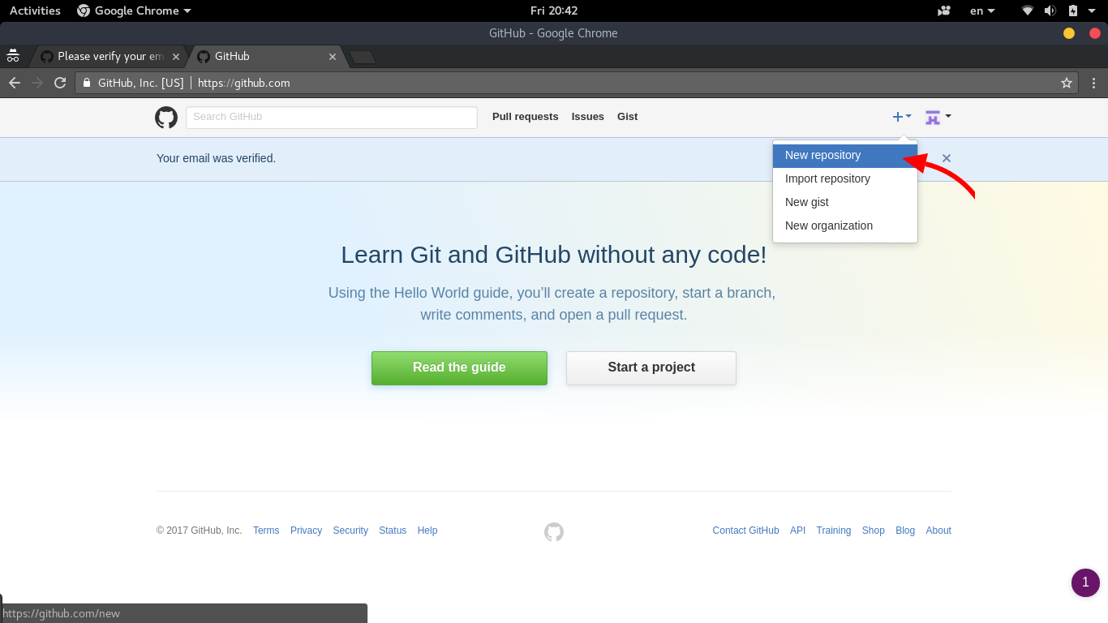Open the 'en' keyboard language dropdown
Image resolution: width=1108 pixels, height=623 pixels.
pyautogui.click(x=981, y=11)
